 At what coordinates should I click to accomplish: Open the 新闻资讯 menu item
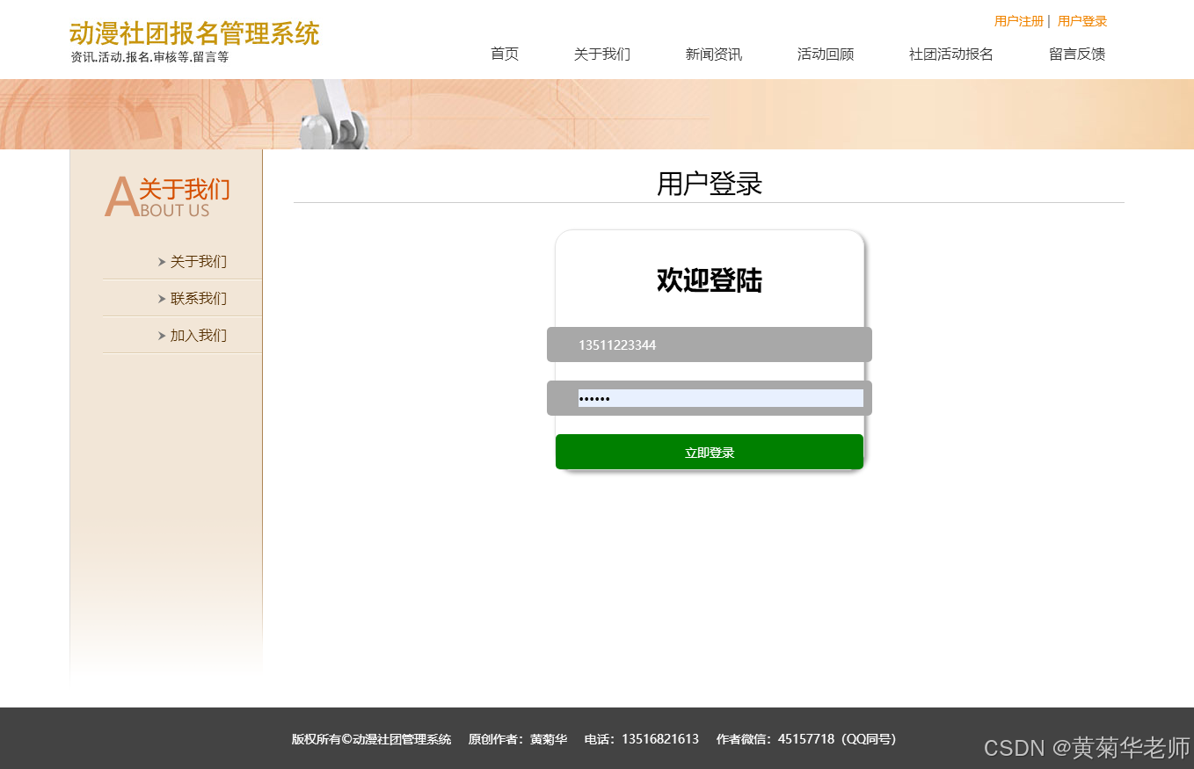[x=714, y=54]
